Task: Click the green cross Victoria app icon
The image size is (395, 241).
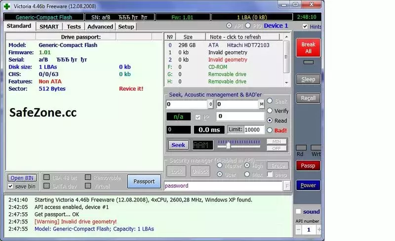Action: [x=7, y=6]
